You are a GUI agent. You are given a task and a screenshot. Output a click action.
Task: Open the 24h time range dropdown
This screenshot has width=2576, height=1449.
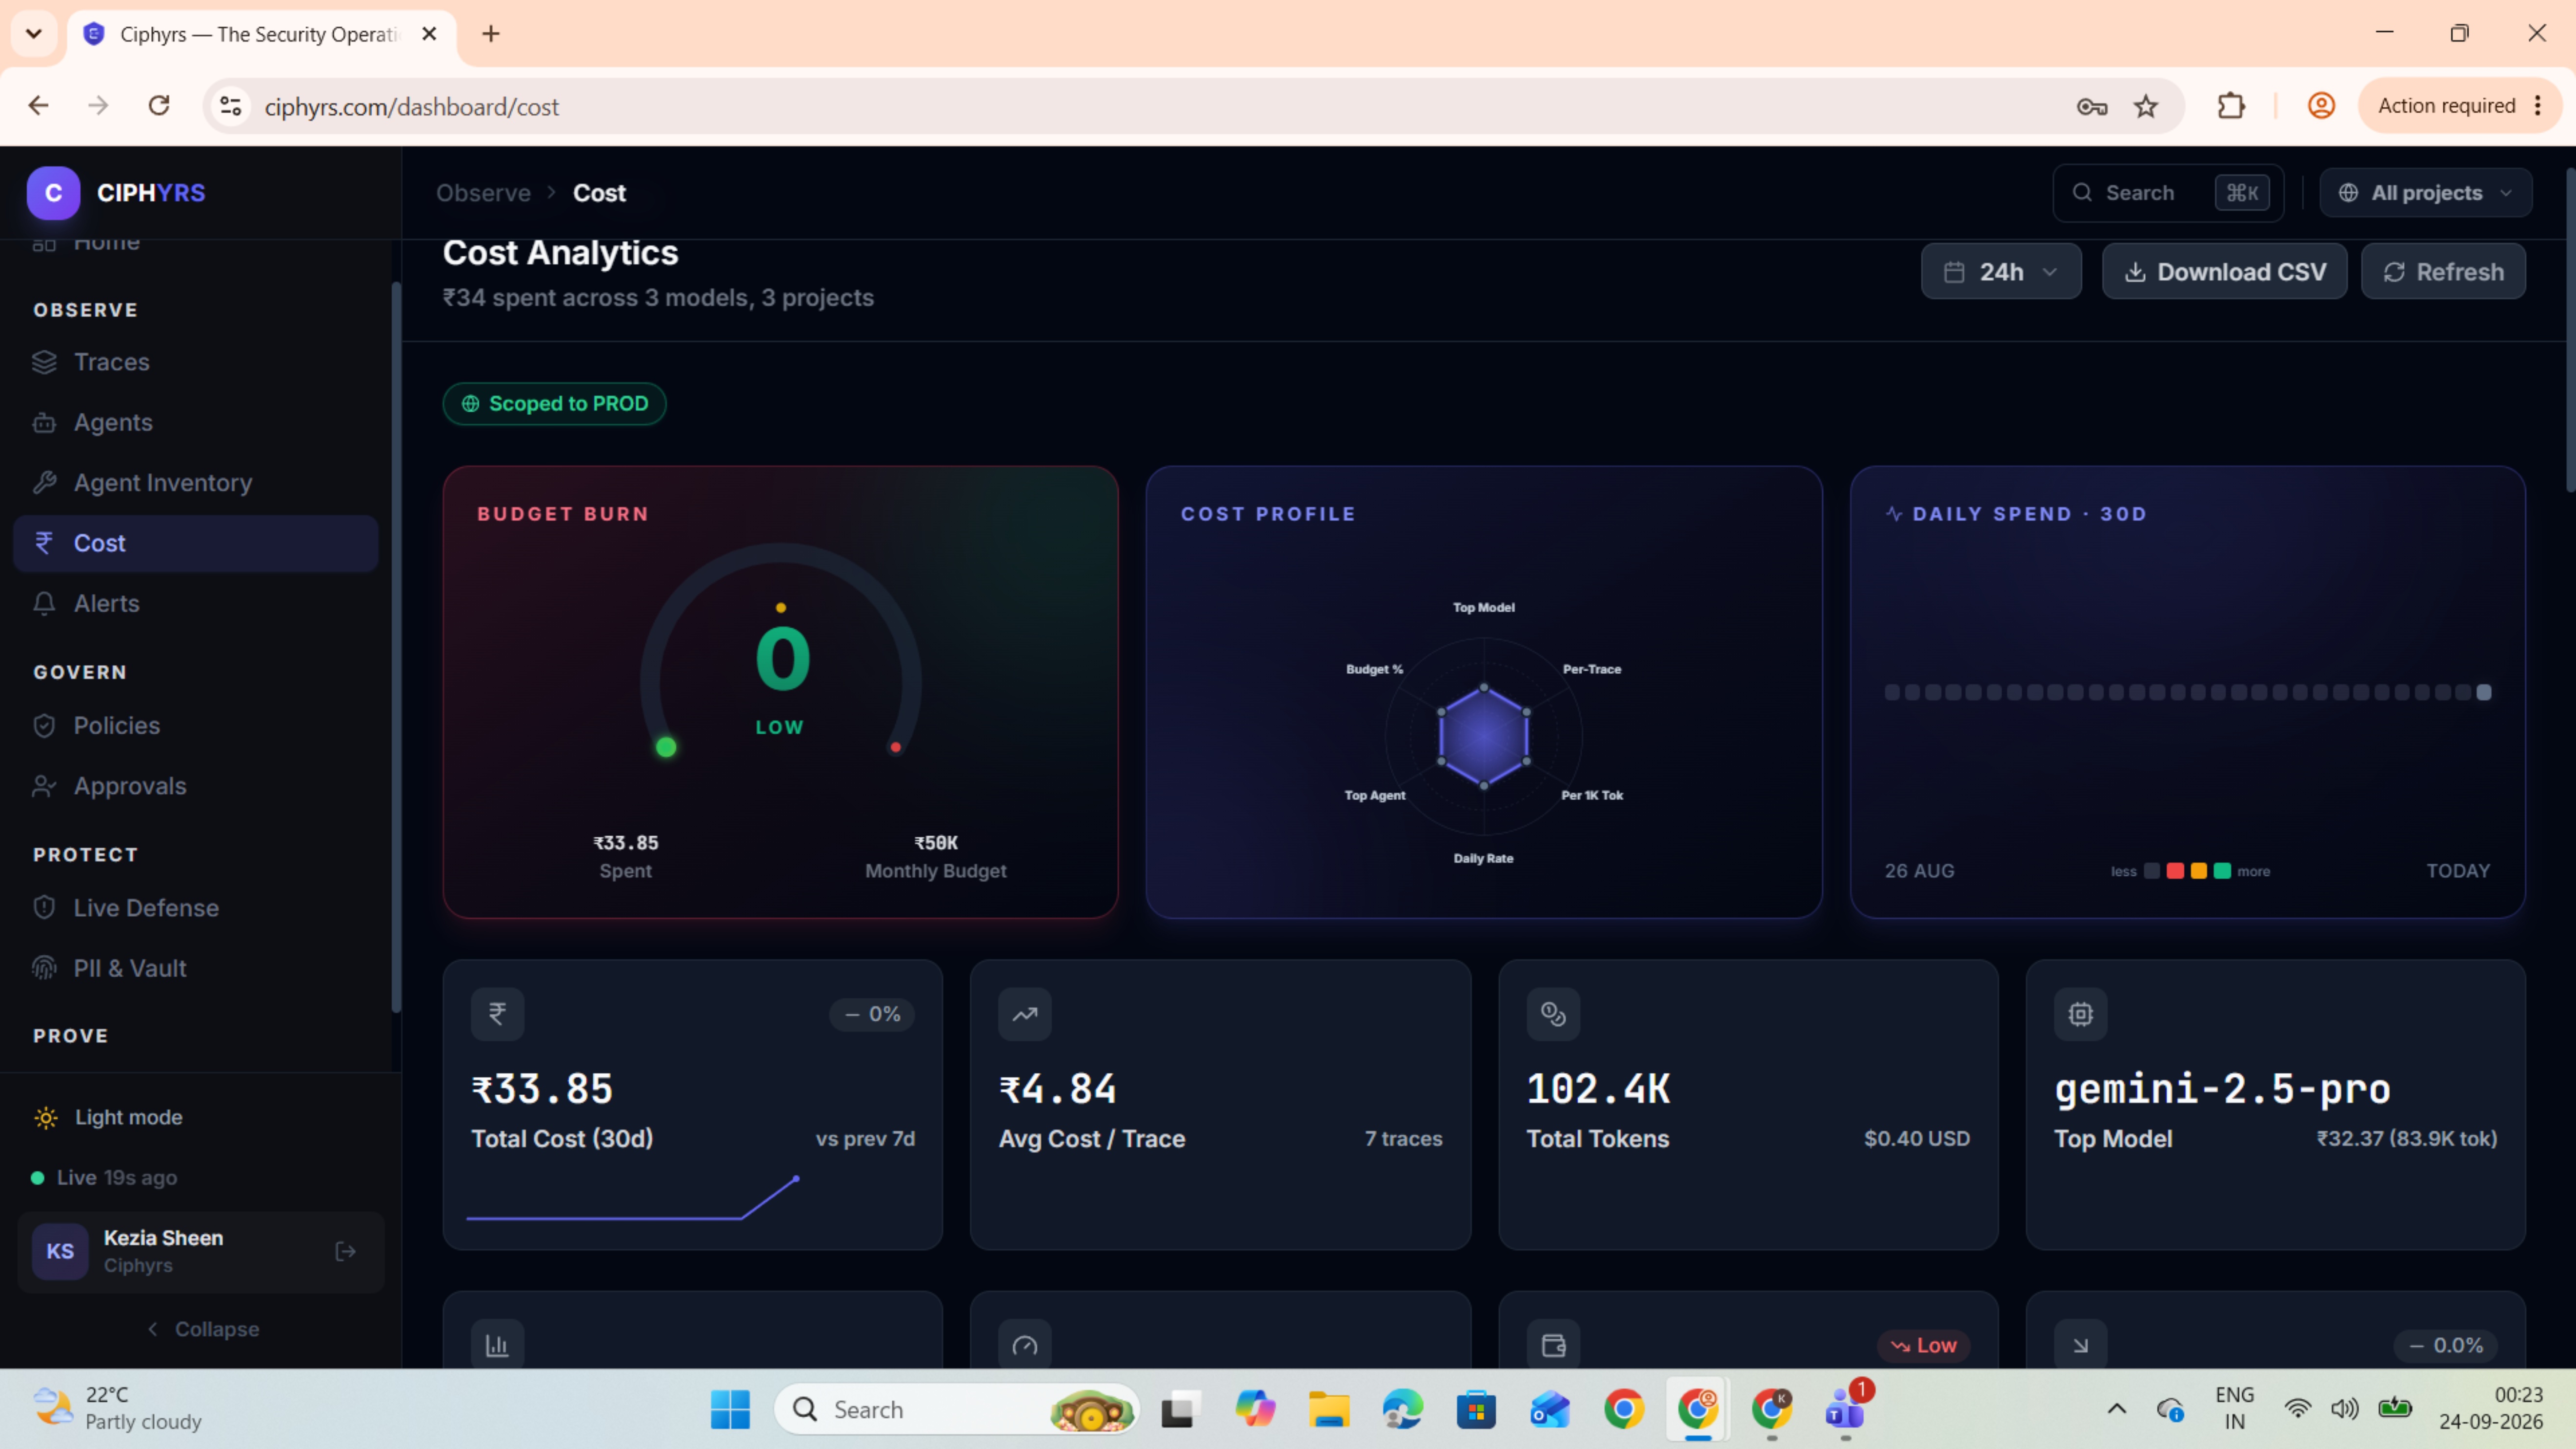point(2001,272)
